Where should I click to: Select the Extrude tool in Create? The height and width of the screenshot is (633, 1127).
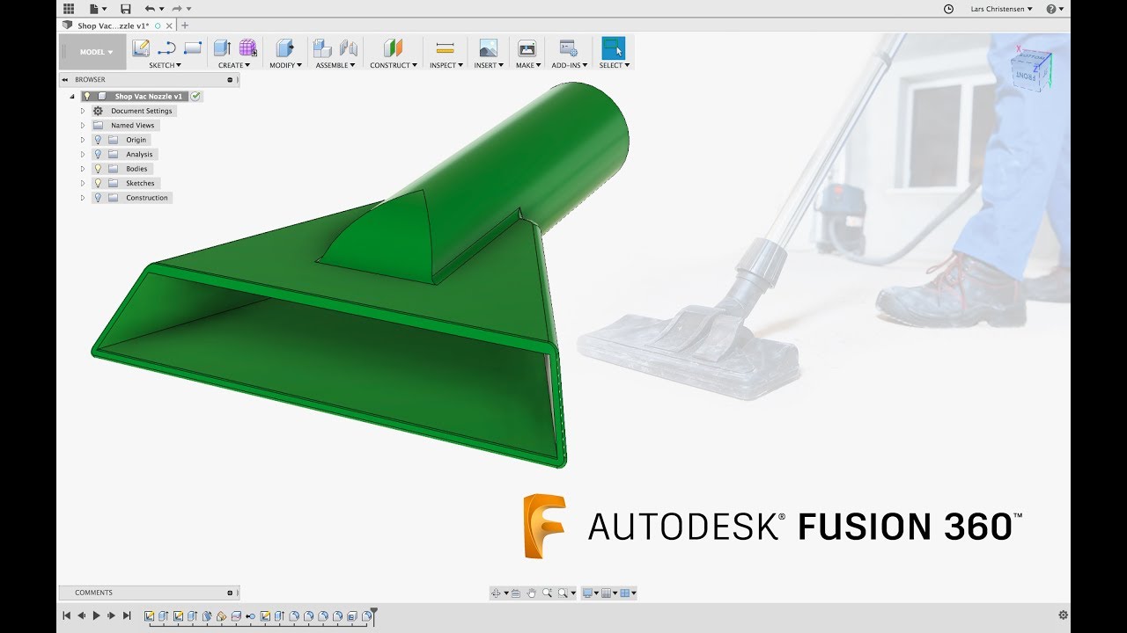[x=222, y=48]
